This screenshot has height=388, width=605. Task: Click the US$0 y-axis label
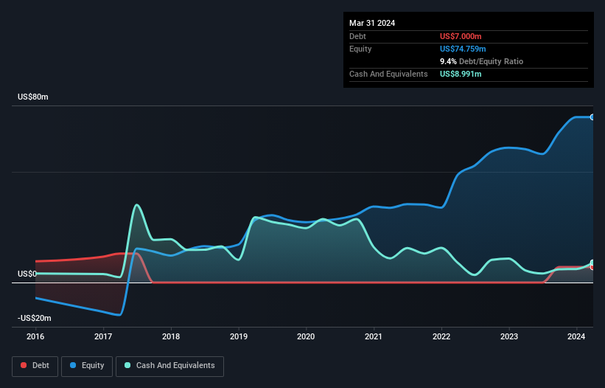click(x=27, y=274)
